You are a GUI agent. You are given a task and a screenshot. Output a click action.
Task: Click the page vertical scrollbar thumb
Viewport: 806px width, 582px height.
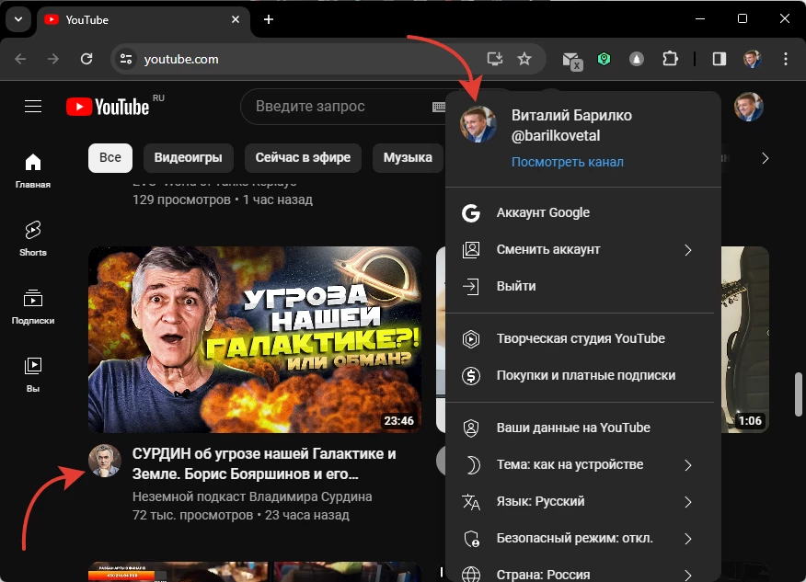click(799, 395)
